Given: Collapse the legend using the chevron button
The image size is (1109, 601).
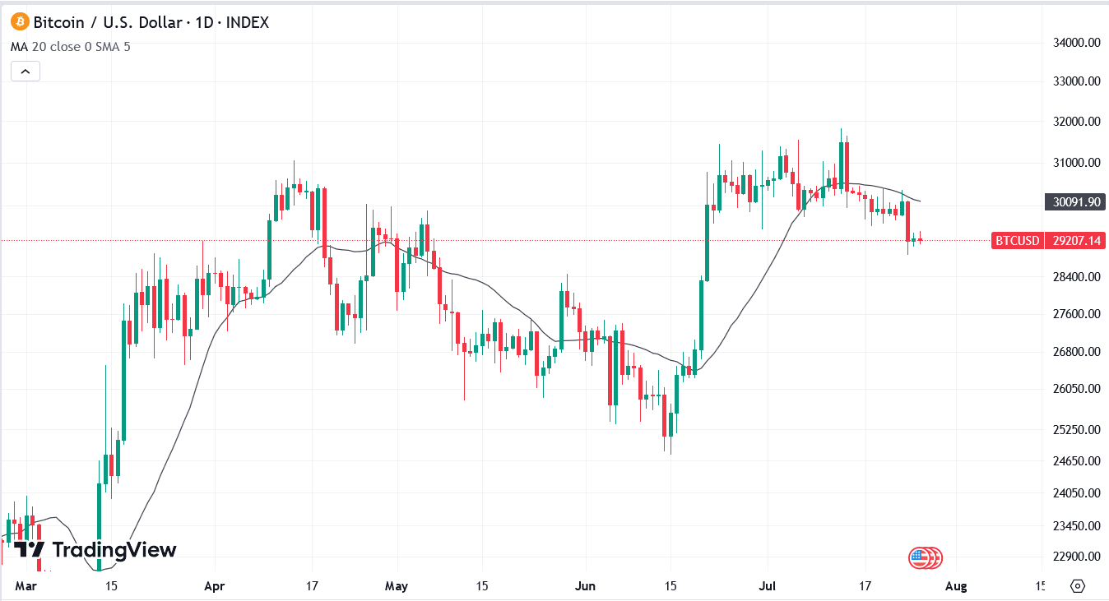Looking at the screenshot, I should 25,71.
